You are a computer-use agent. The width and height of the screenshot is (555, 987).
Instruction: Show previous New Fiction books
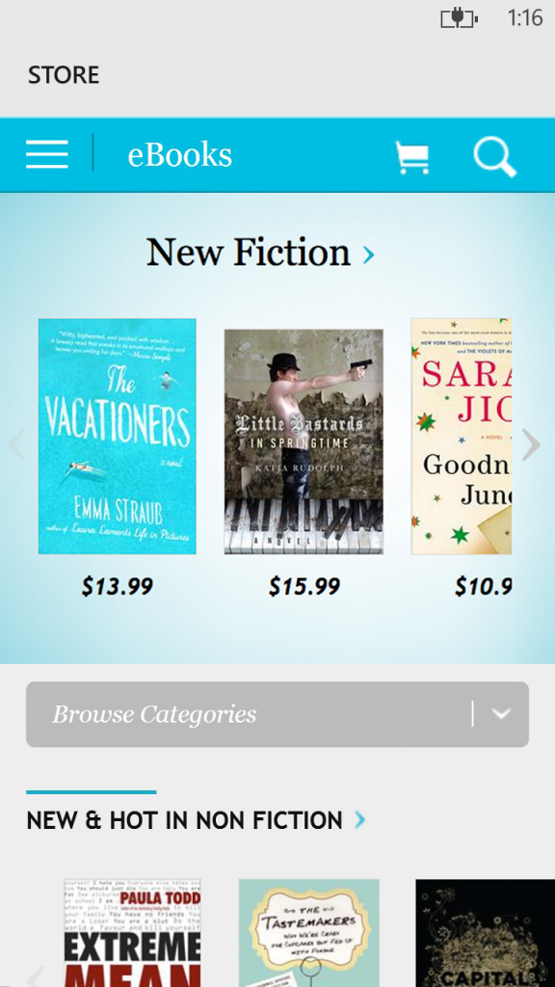[15, 445]
